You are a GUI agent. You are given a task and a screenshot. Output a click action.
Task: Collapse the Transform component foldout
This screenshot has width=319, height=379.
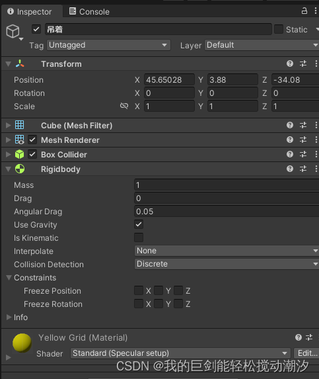(8, 64)
